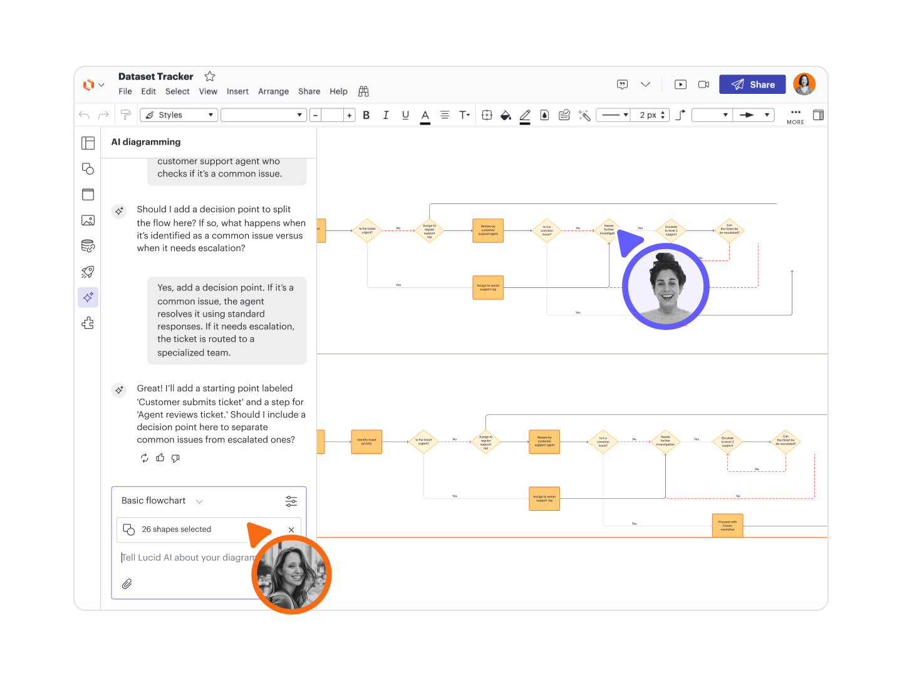902x676 pixels.
Task: Click the rocket icon in left sidebar
Action: click(88, 272)
